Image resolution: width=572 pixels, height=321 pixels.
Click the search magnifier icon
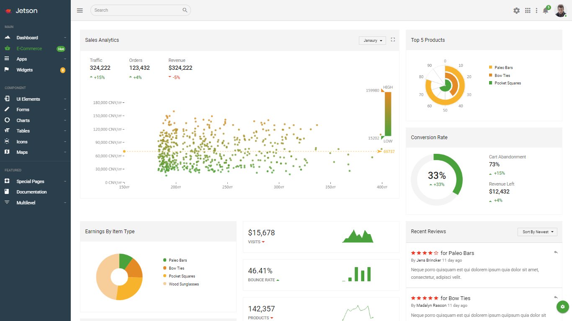[x=185, y=10]
